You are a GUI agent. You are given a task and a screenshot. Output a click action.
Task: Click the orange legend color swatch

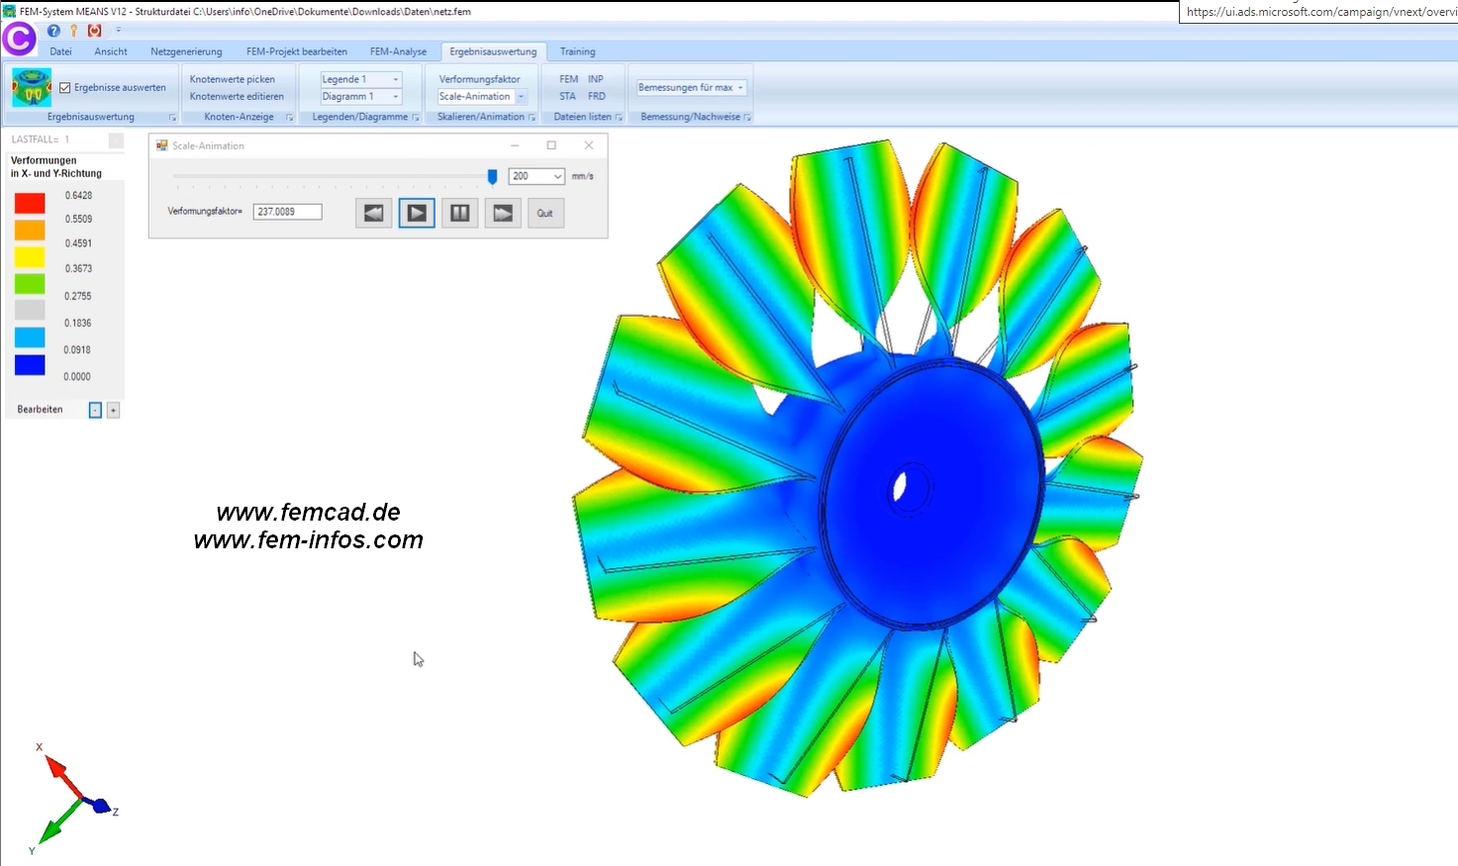(x=30, y=230)
